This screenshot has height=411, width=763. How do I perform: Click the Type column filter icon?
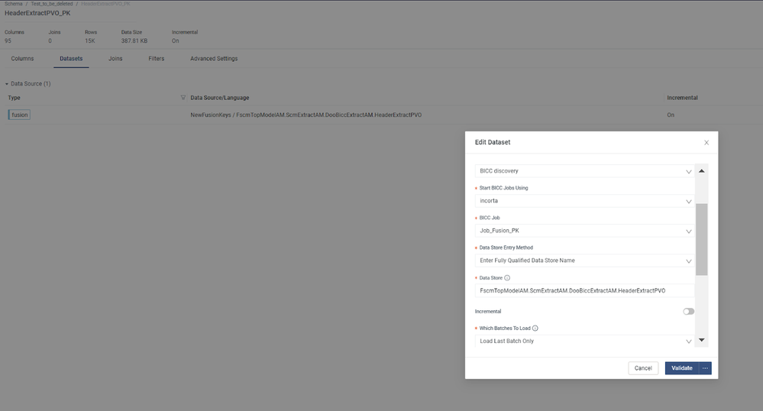[x=183, y=97]
